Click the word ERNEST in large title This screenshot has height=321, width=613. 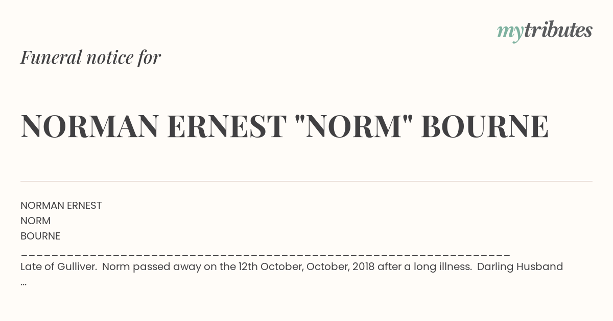coord(226,126)
